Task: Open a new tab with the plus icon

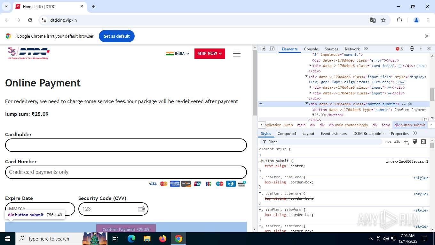Action: [93, 6]
